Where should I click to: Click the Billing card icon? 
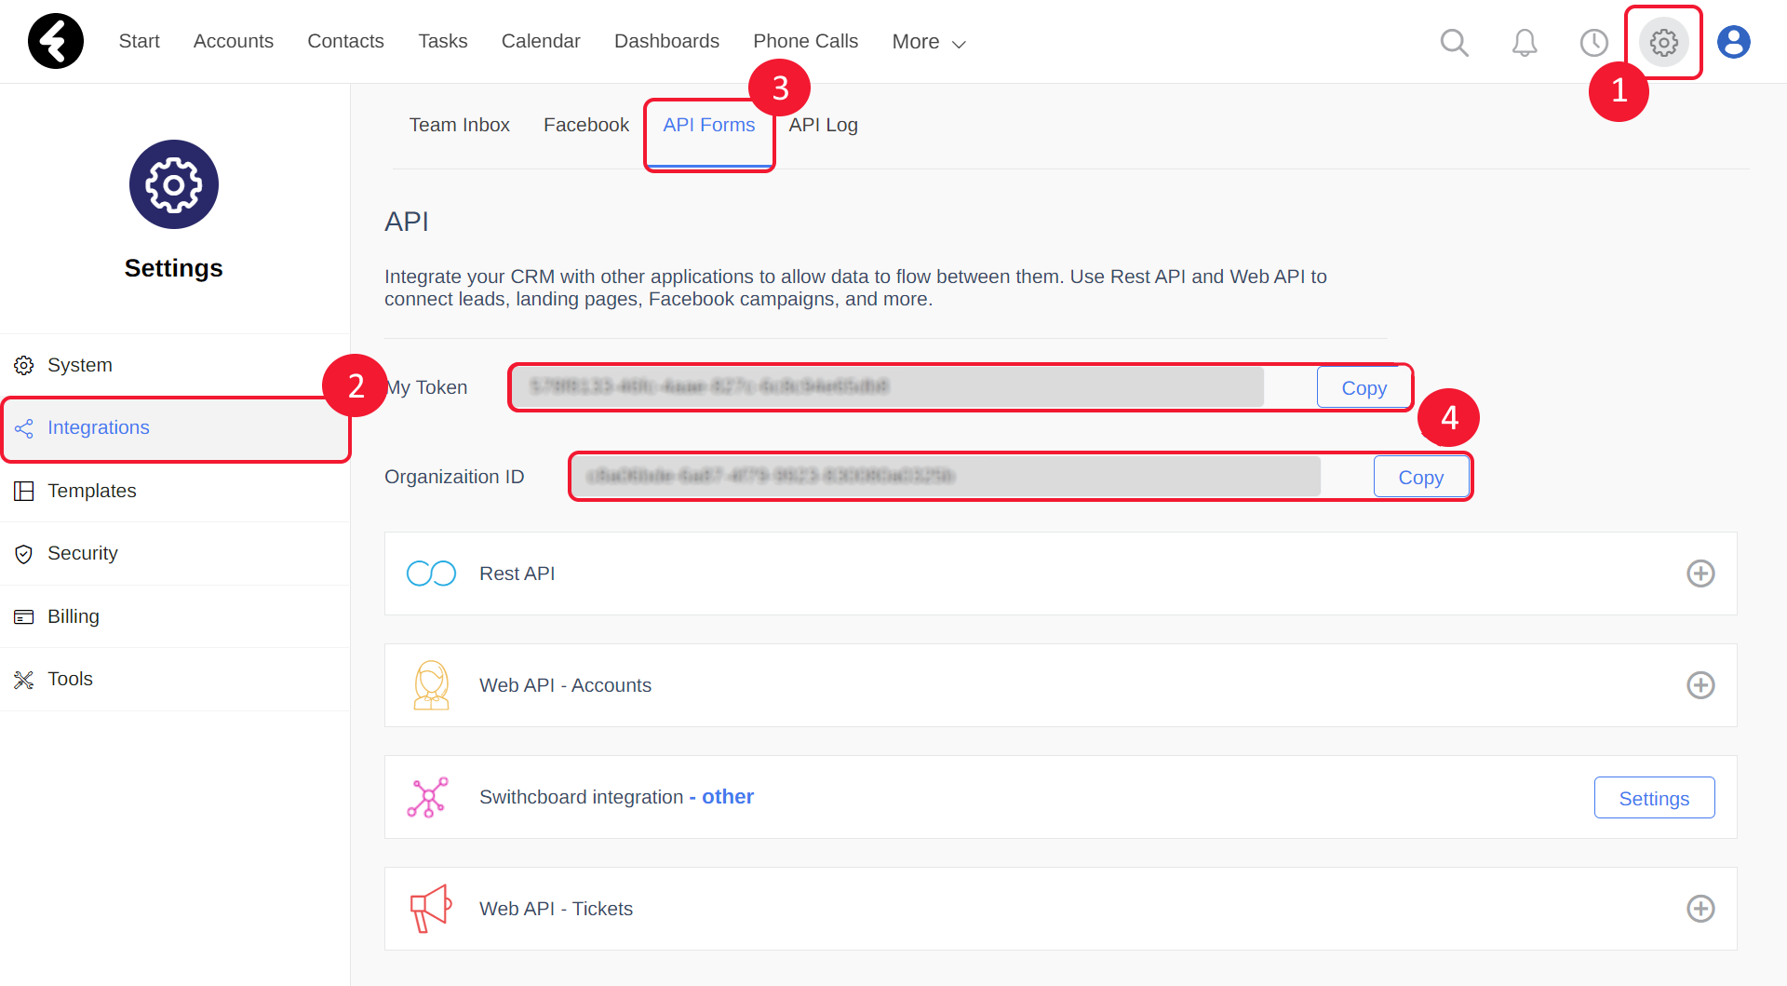(x=24, y=616)
